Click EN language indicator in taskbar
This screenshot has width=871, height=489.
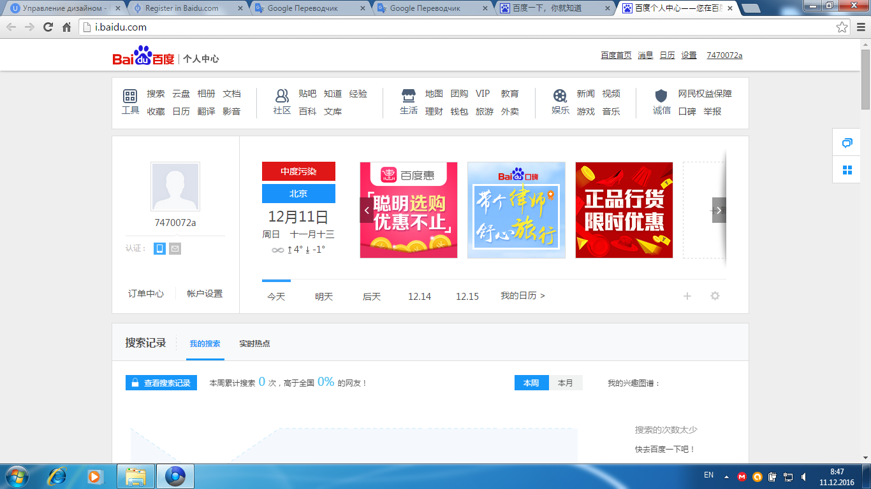pyautogui.click(x=708, y=475)
